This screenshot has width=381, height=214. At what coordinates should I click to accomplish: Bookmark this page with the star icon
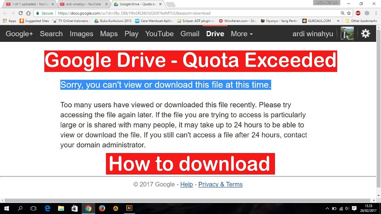pos(349,13)
